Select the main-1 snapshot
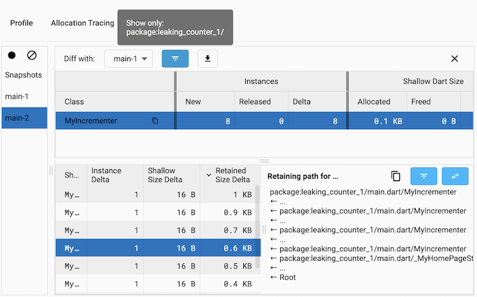 pos(17,97)
